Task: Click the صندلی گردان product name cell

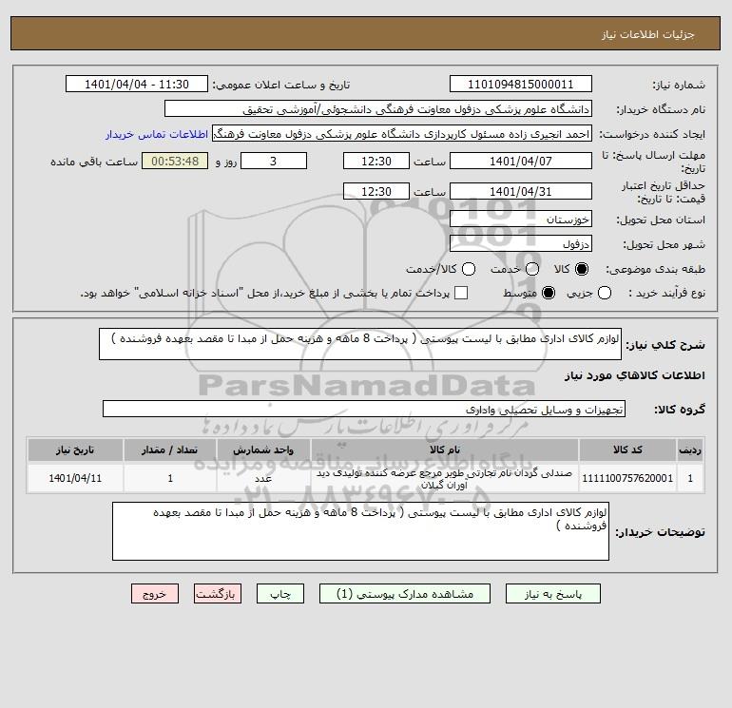Action: coord(445,478)
